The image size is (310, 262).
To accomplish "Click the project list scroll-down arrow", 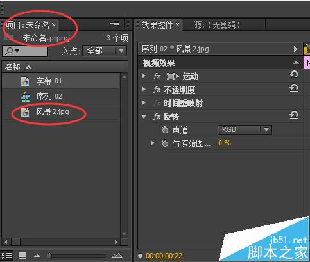I will click(124, 234).
